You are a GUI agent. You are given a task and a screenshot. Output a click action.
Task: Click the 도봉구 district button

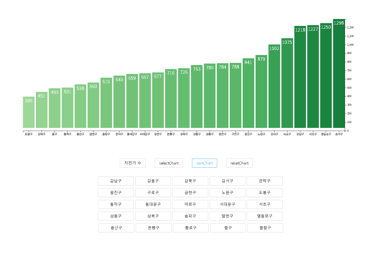click(264, 193)
